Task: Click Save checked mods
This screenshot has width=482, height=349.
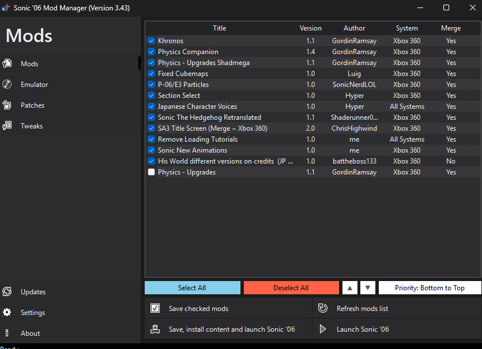Action: 228,308
